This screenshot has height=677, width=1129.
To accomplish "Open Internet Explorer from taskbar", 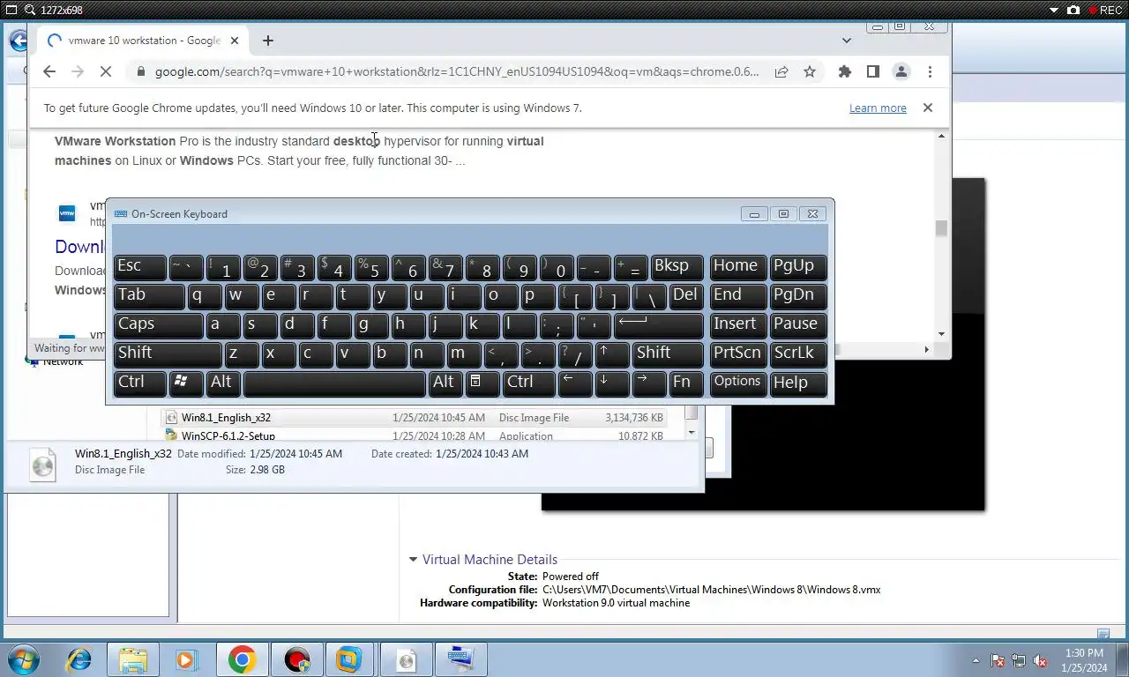I will pyautogui.click(x=79, y=659).
